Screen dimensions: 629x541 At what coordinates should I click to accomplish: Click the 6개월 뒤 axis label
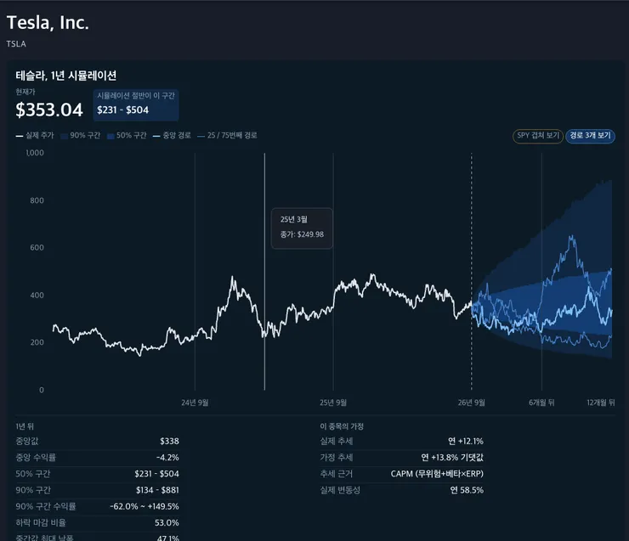[541, 403]
